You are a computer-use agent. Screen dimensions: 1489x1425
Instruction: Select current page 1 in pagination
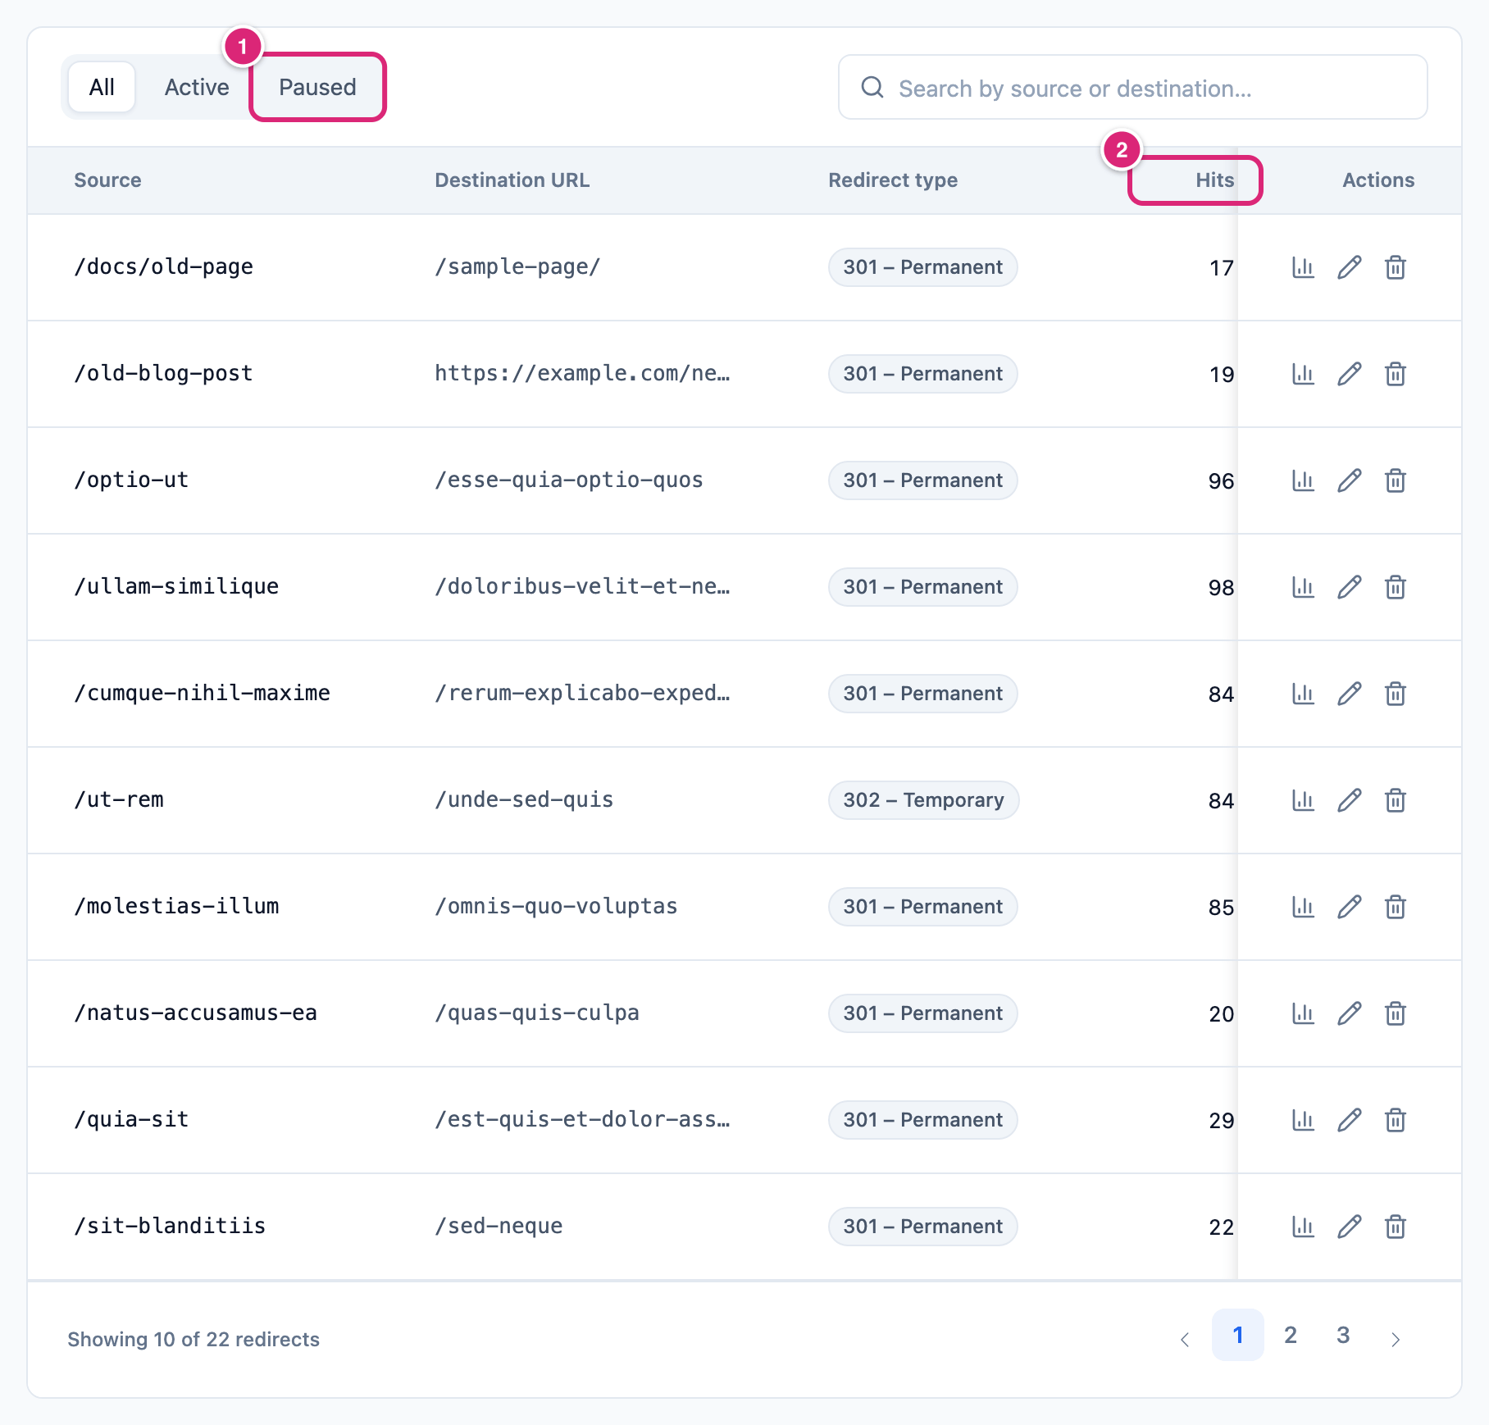pyautogui.click(x=1237, y=1335)
